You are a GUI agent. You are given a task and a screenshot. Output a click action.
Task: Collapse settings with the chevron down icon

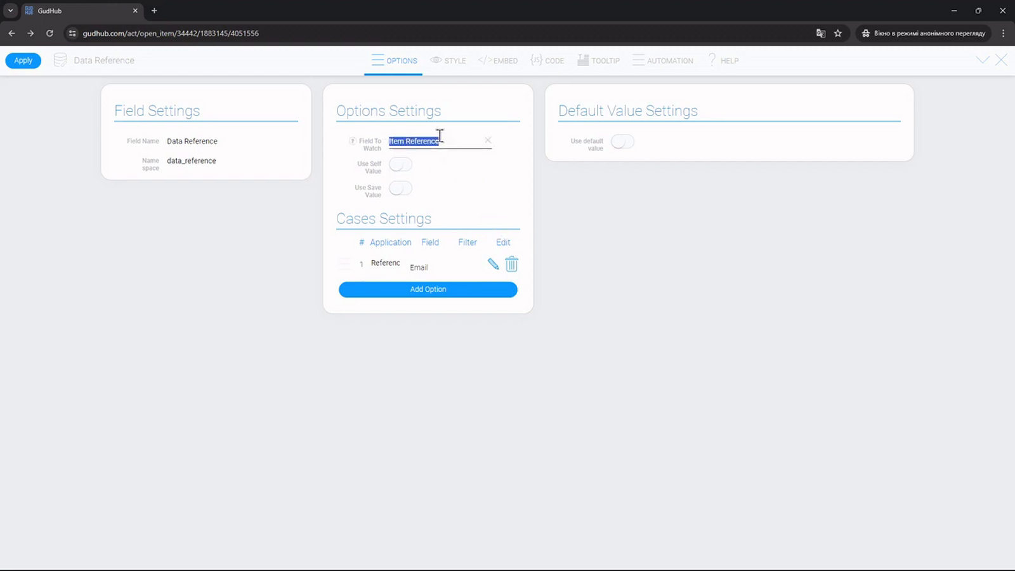pyautogui.click(x=983, y=60)
